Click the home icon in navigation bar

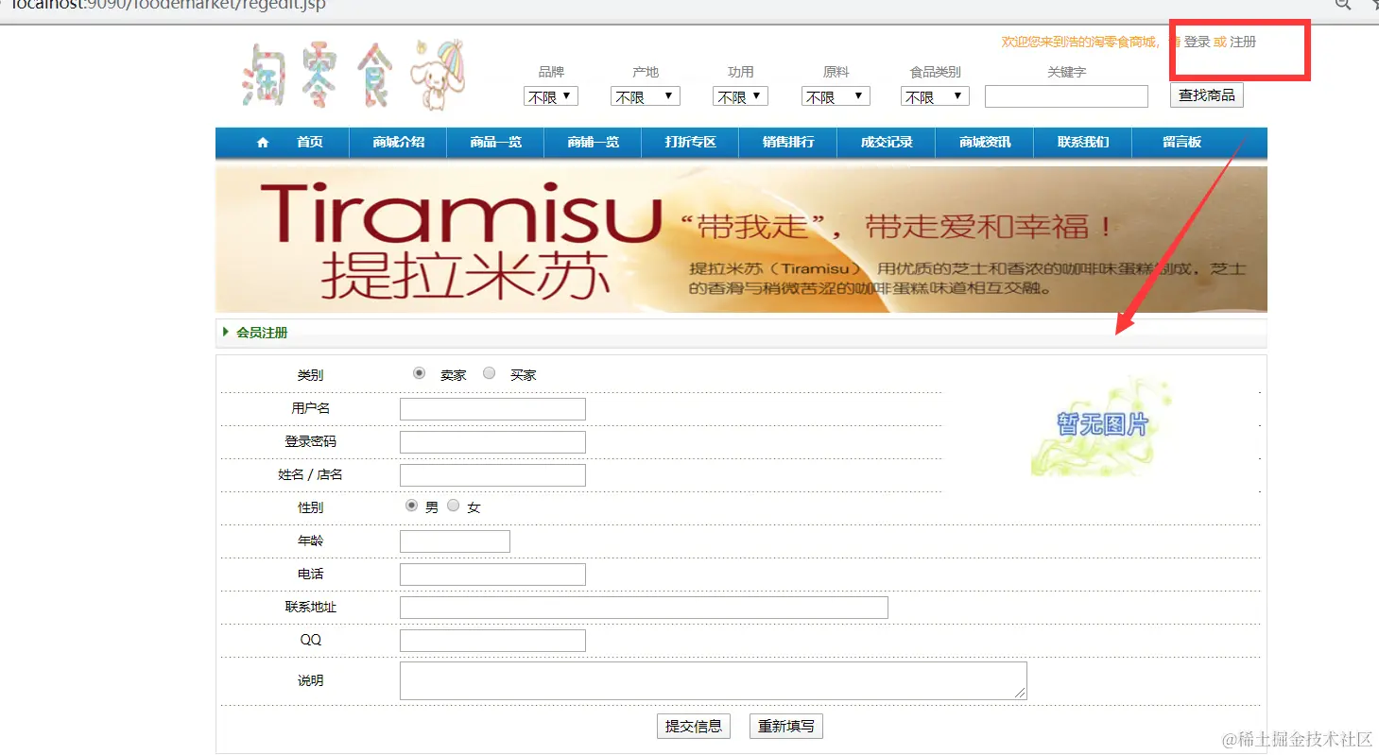point(263,143)
